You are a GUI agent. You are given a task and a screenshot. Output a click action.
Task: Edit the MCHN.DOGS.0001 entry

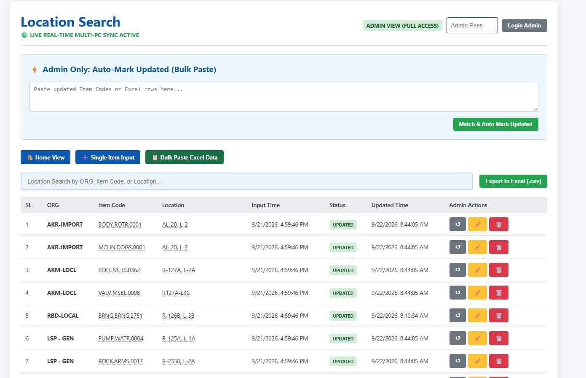point(477,247)
